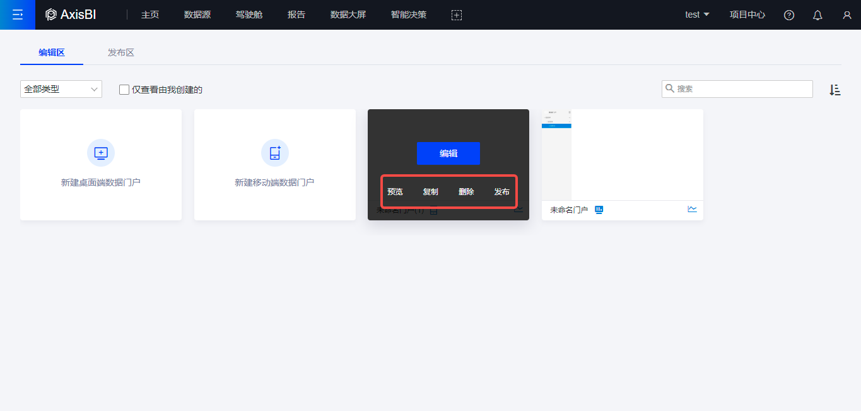Click the blue 编辑 button
The width and height of the screenshot is (861, 411).
pyautogui.click(x=448, y=153)
